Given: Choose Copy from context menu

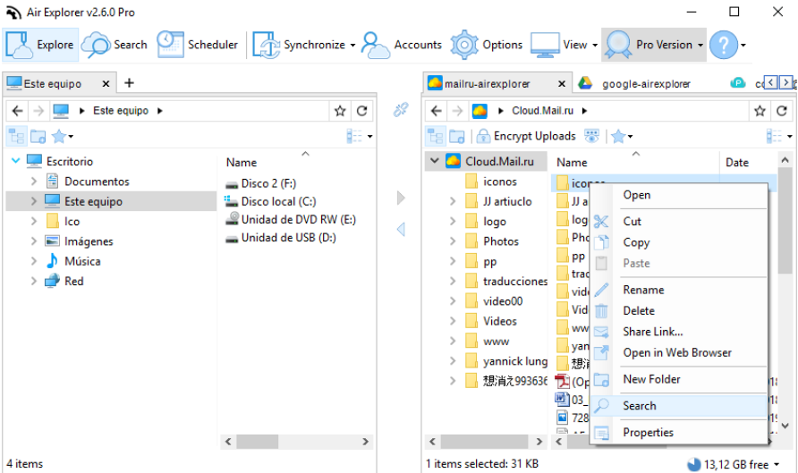Looking at the screenshot, I should coord(679,242).
